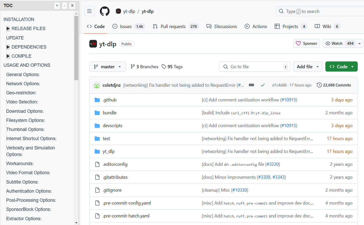Viewport: 364px width, 225px height.
Task: Click the devscripts folder icon
Action: [x=97, y=126]
